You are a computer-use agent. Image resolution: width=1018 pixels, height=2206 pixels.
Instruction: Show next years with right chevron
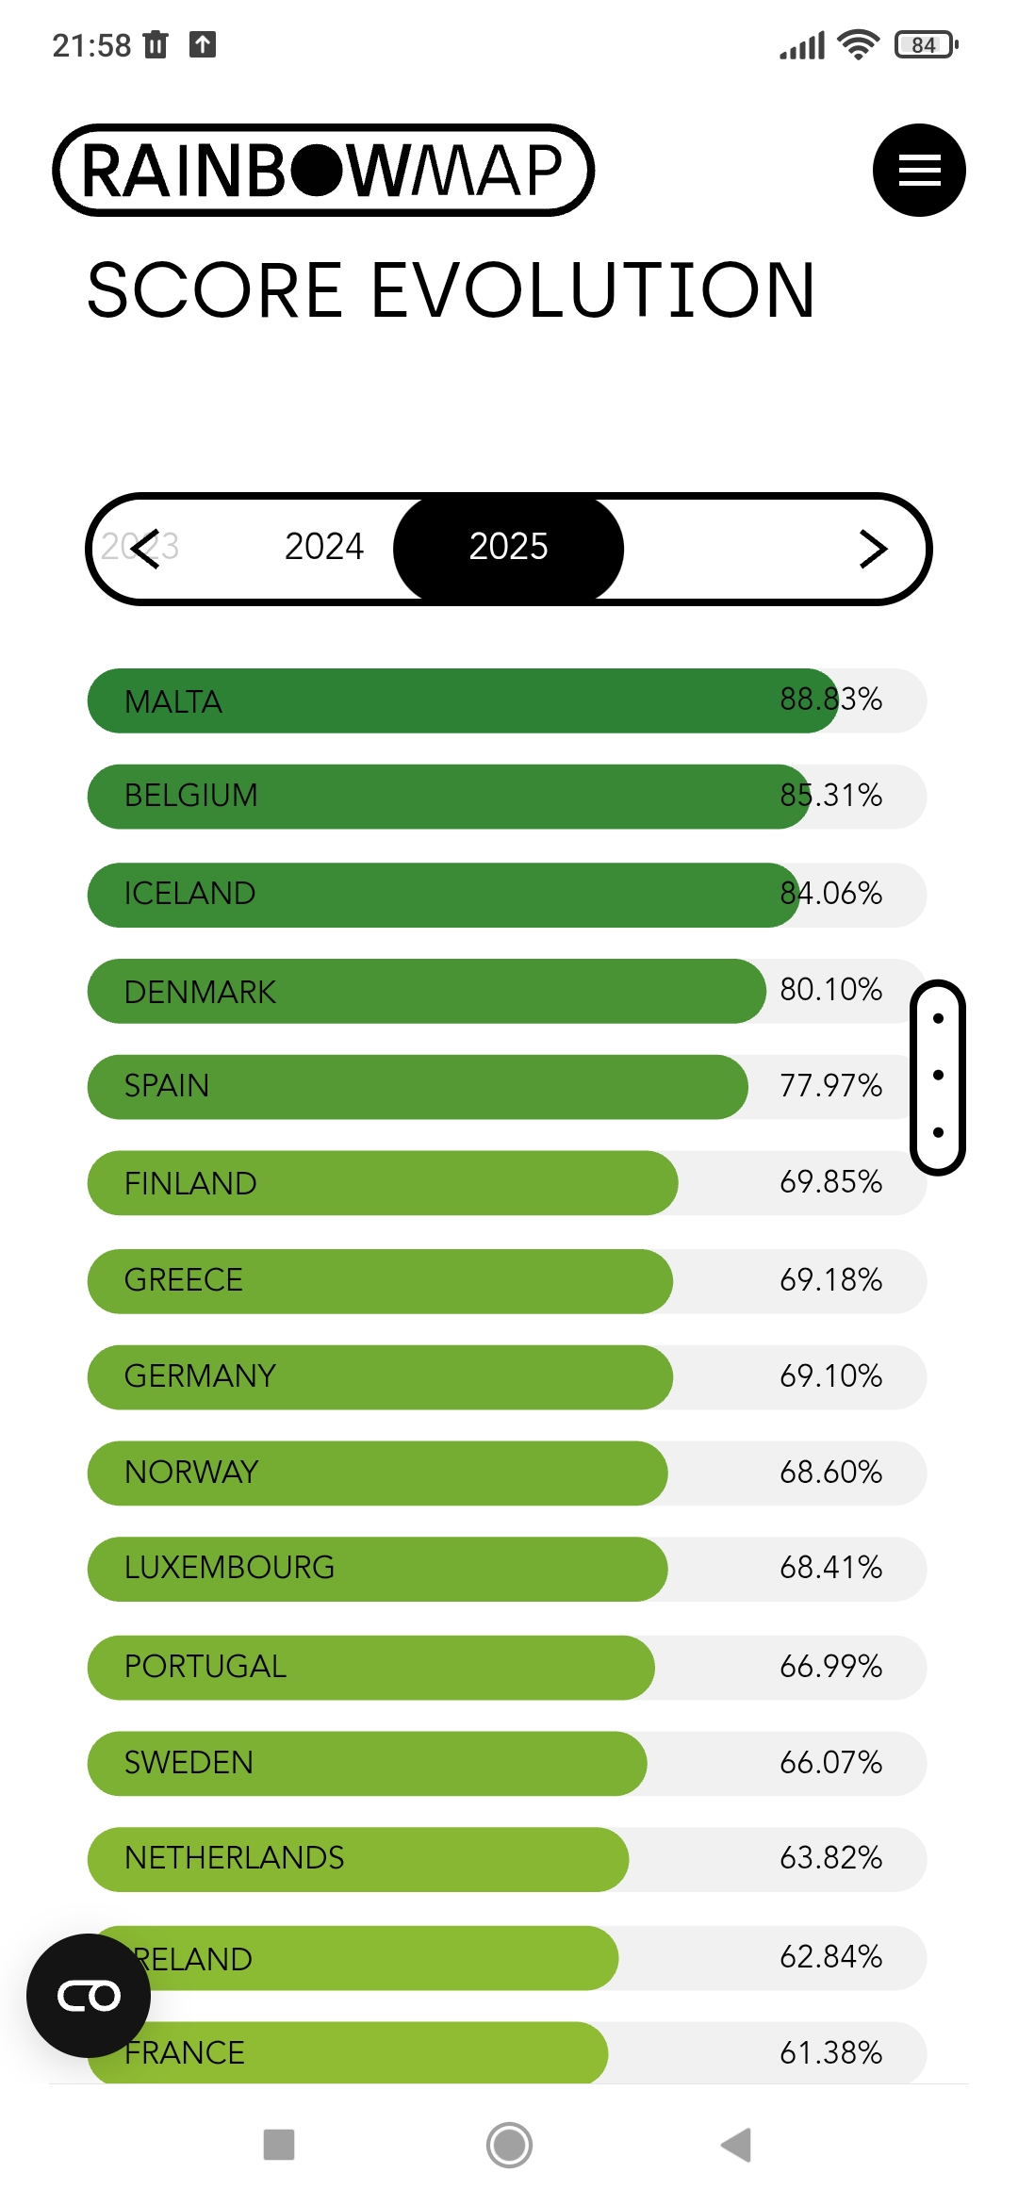(x=873, y=549)
